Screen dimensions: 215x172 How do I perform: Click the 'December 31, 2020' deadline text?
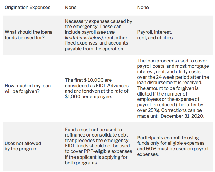click(x=182, y=116)
